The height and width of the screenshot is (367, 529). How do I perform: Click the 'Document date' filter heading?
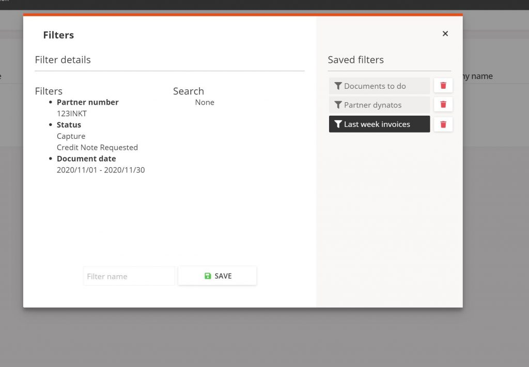coord(86,158)
